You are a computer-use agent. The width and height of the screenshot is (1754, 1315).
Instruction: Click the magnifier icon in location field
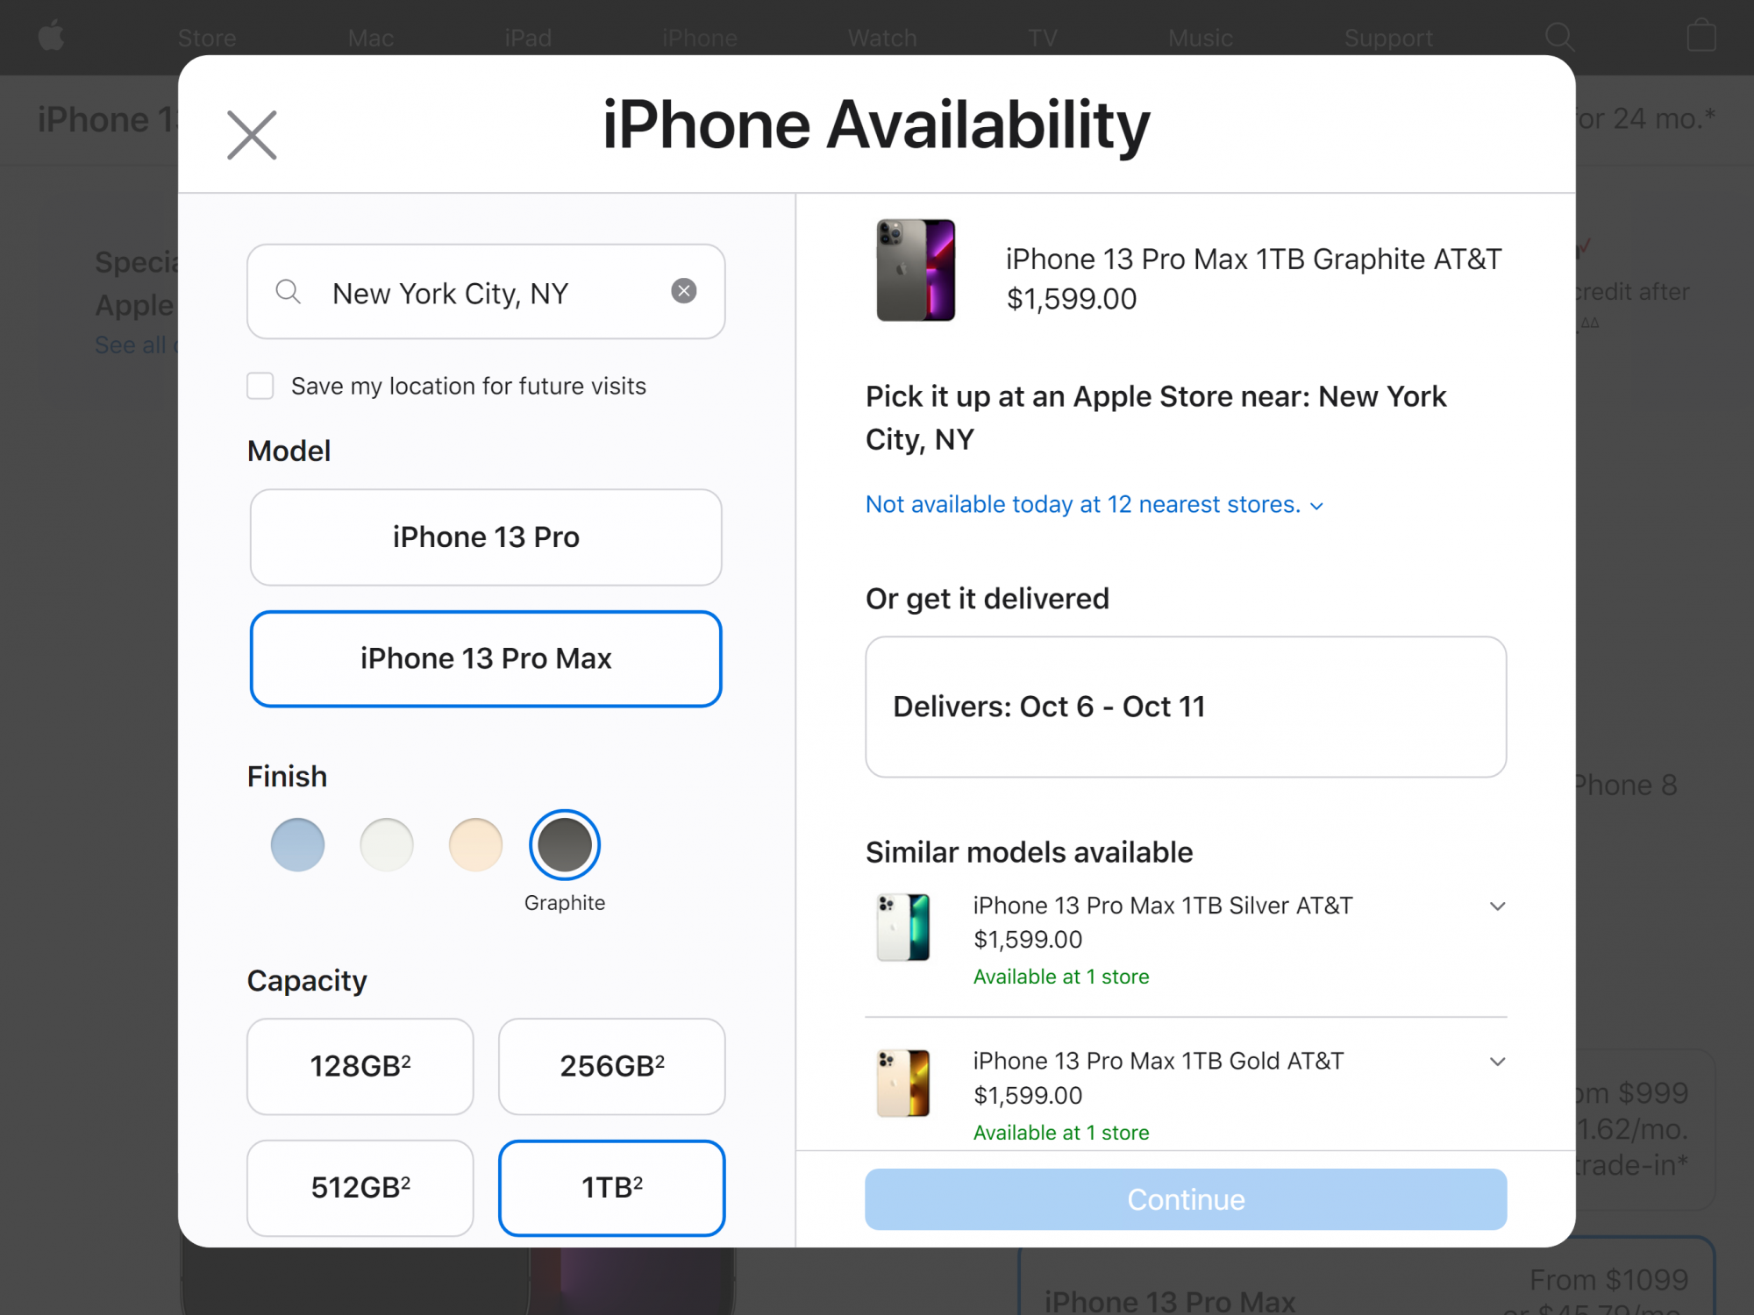point(288,291)
